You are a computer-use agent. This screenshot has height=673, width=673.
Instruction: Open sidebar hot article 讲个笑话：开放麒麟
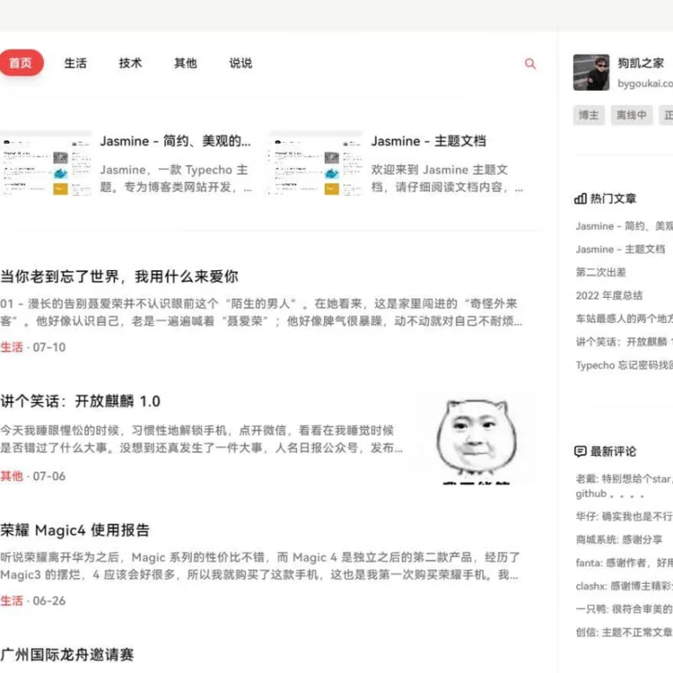(x=624, y=342)
